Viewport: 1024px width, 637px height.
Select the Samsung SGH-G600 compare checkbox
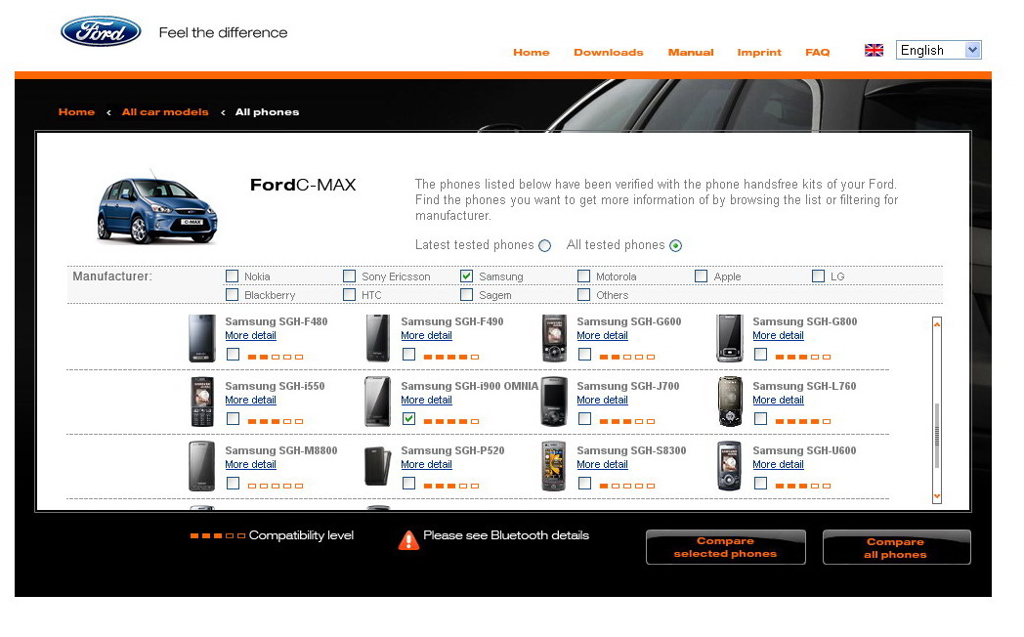click(585, 355)
